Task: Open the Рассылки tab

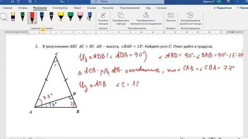Action: 108,8
